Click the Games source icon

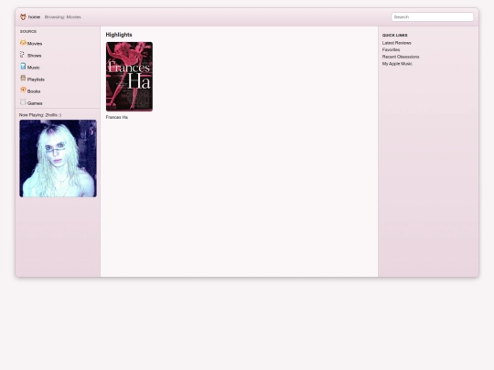pyautogui.click(x=23, y=102)
